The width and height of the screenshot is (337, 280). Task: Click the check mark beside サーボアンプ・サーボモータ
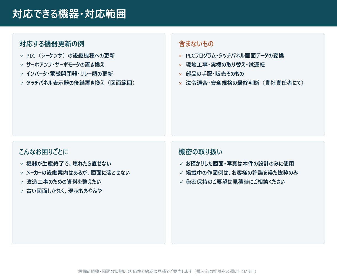(22, 65)
